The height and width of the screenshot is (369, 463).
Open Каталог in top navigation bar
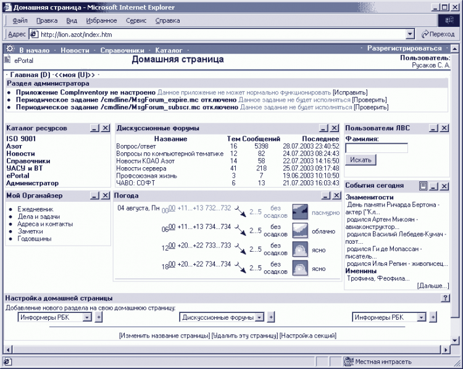click(169, 50)
